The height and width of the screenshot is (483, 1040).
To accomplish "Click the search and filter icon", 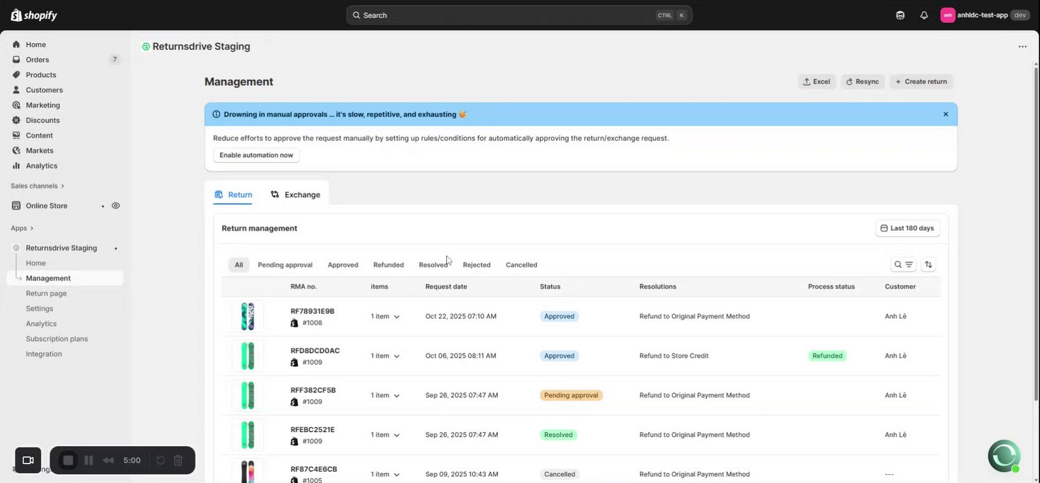I will [x=903, y=265].
